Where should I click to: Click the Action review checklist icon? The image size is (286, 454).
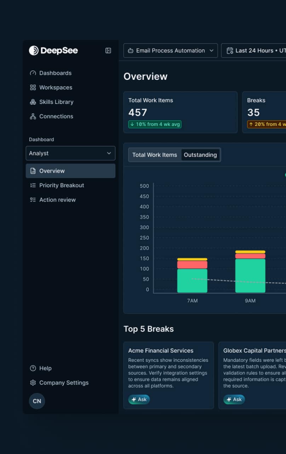pyautogui.click(x=33, y=200)
